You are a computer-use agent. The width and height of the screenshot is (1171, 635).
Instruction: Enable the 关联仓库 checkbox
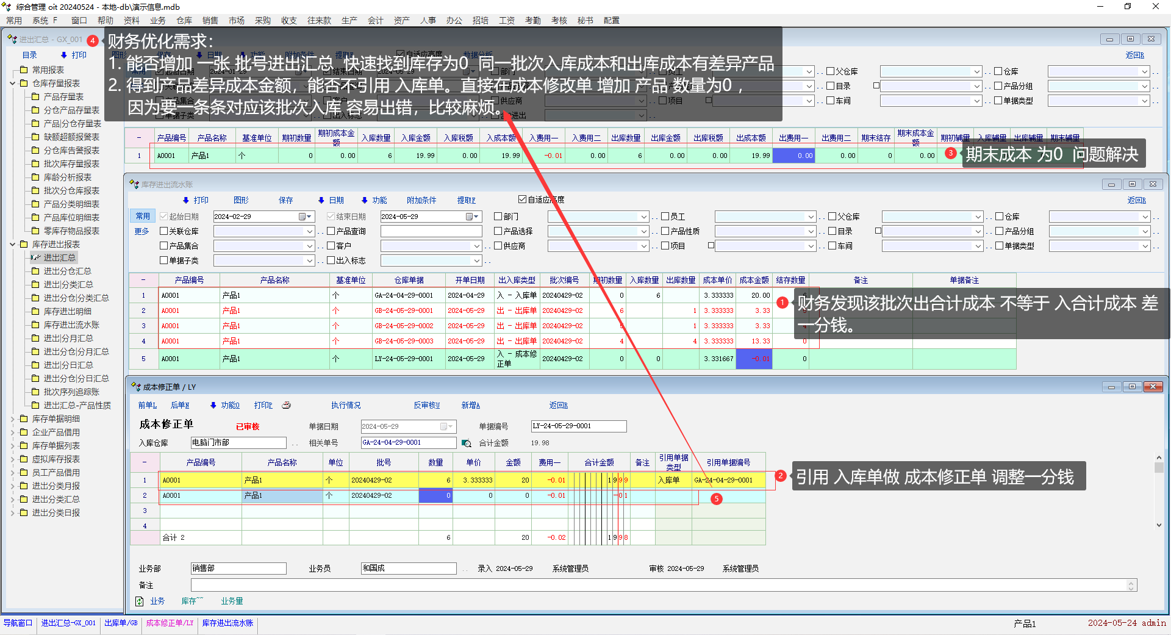click(163, 231)
